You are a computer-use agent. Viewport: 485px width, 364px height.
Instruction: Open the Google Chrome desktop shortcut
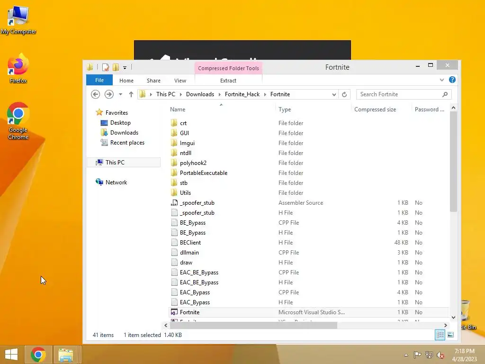(18, 121)
